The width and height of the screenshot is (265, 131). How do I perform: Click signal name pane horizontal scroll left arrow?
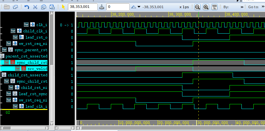coord(2,128)
